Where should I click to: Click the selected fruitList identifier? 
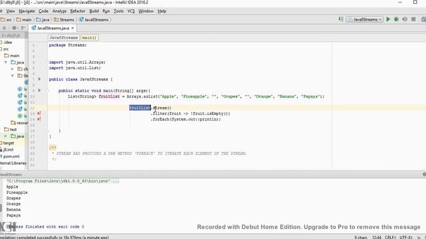140,108
